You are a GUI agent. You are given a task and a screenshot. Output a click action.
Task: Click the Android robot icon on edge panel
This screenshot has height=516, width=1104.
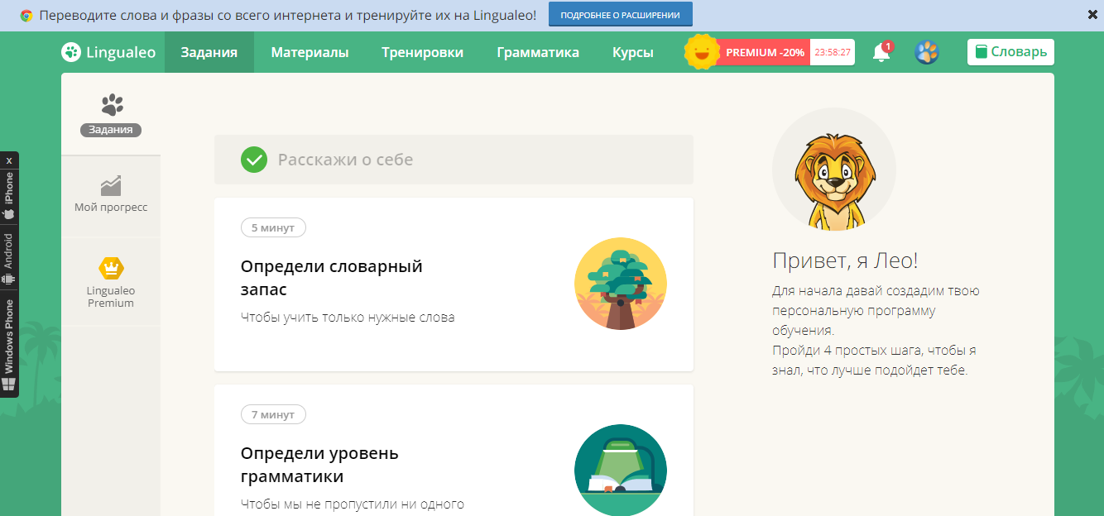[9, 279]
